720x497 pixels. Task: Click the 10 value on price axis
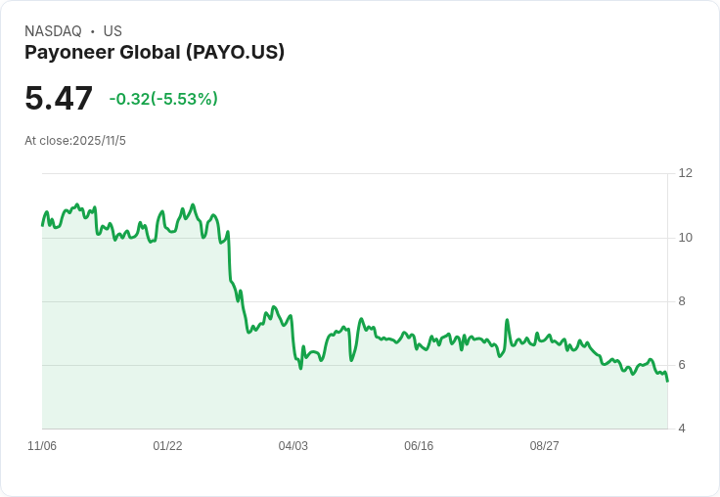click(x=685, y=238)
